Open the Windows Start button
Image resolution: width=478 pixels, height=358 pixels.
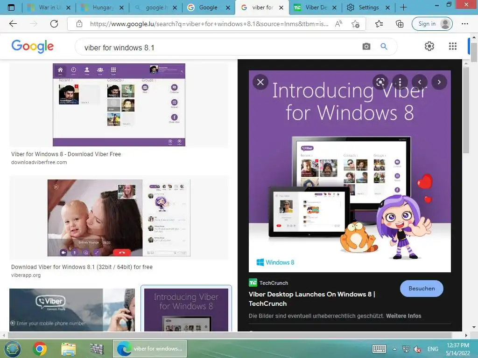tap(12, 349)
